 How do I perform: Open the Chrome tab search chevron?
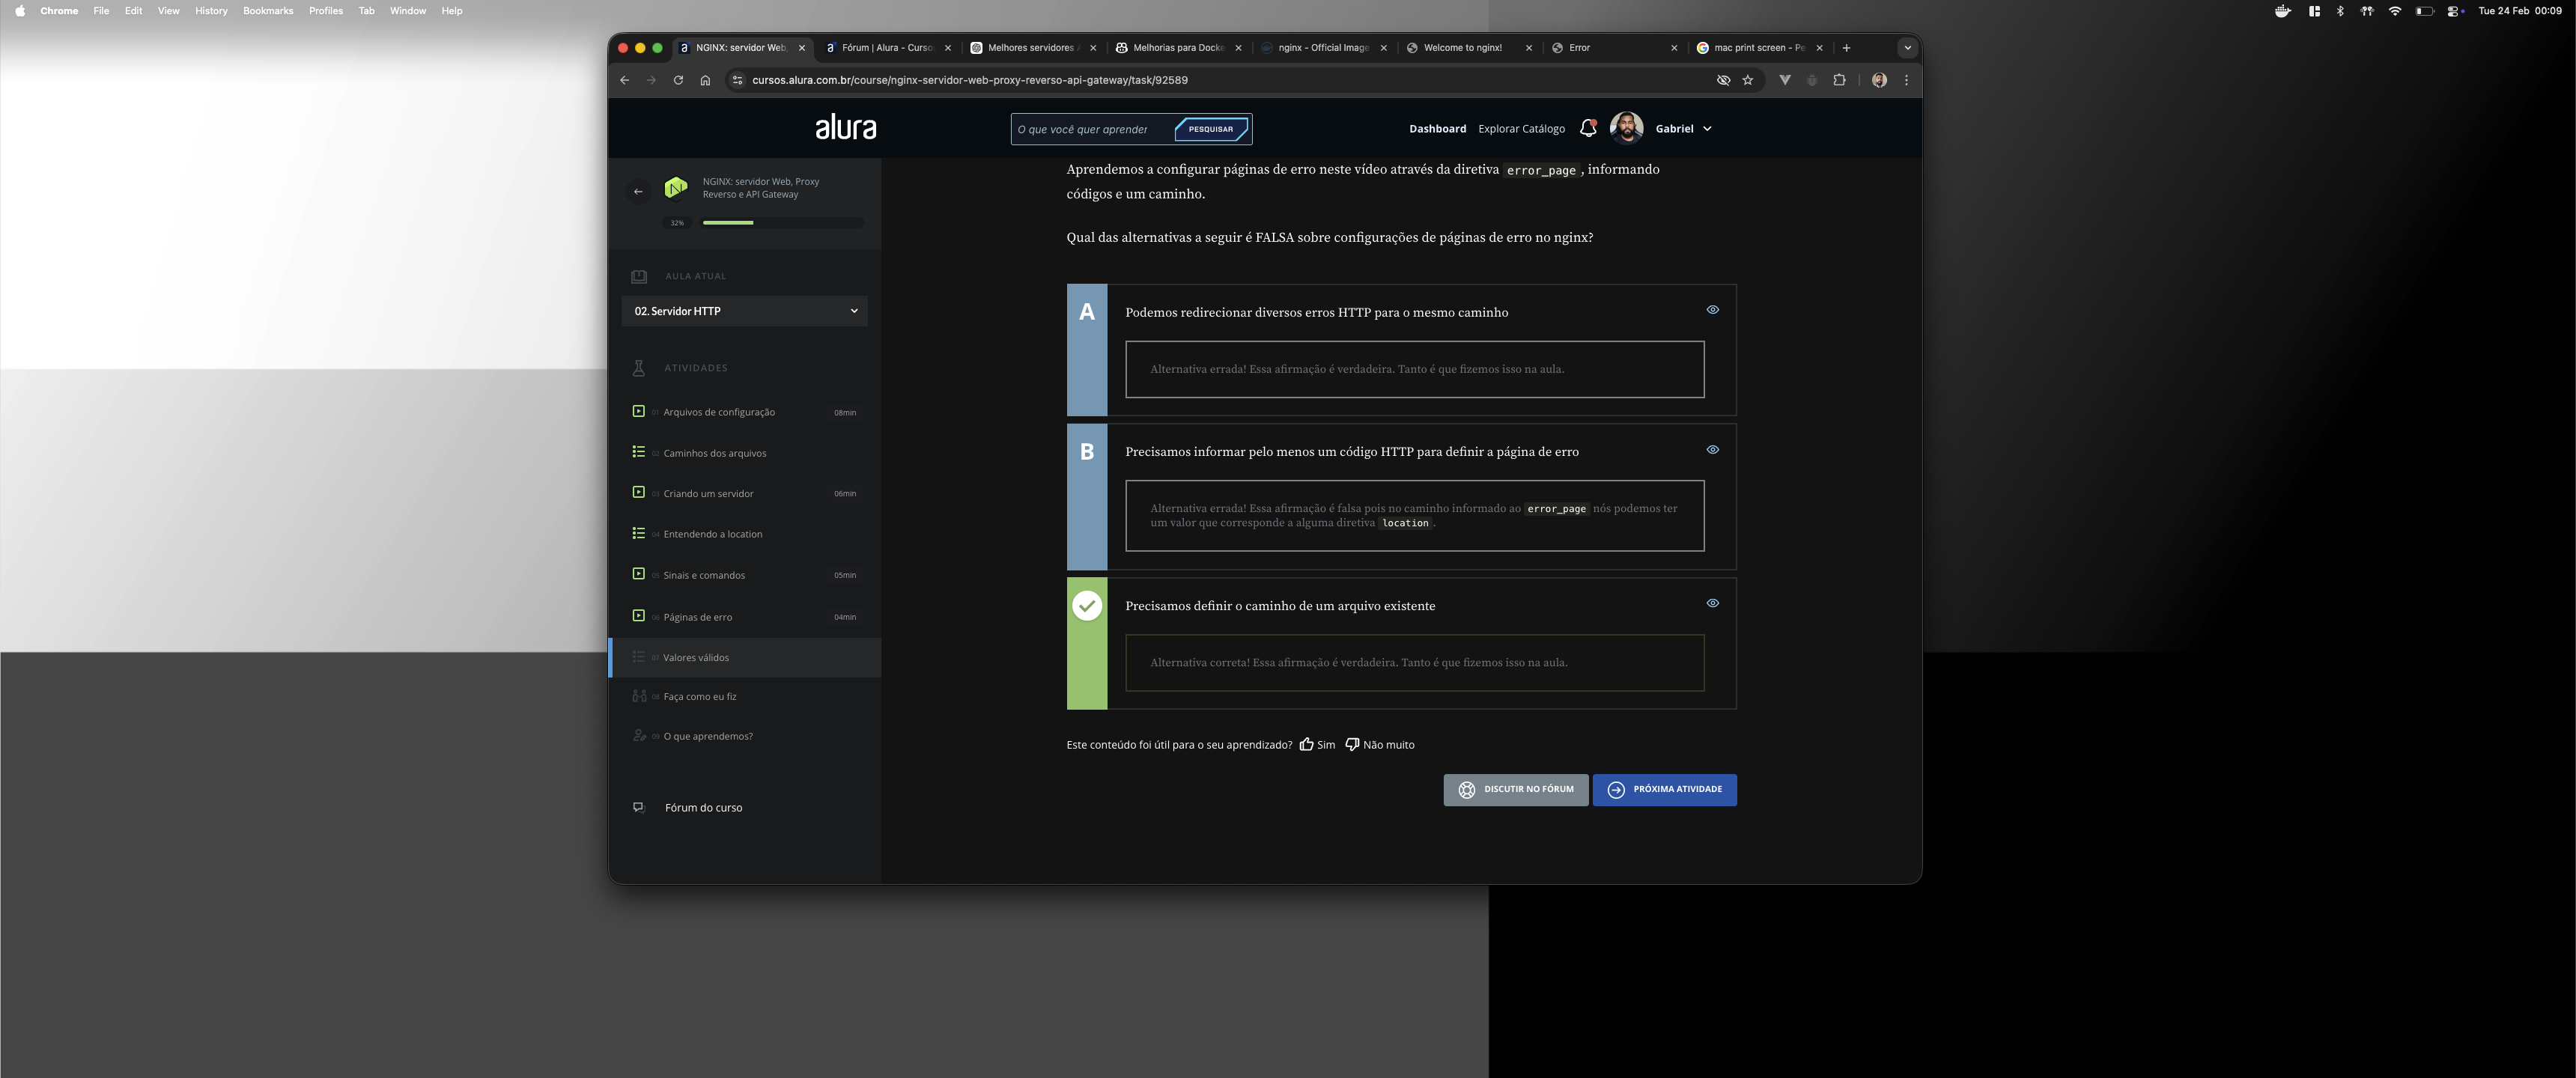coord(1907,48)
